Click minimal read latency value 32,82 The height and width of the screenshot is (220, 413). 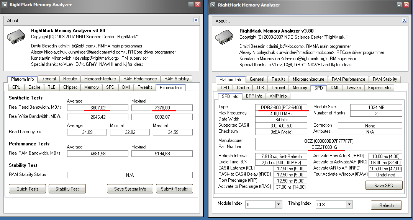[130, 132]
